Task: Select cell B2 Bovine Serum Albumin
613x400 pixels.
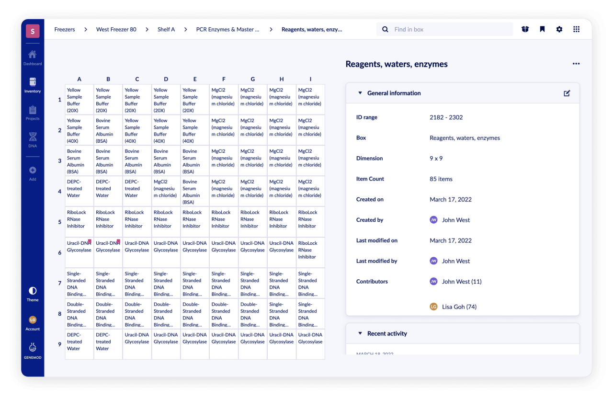Action: (x=108, y=130)
